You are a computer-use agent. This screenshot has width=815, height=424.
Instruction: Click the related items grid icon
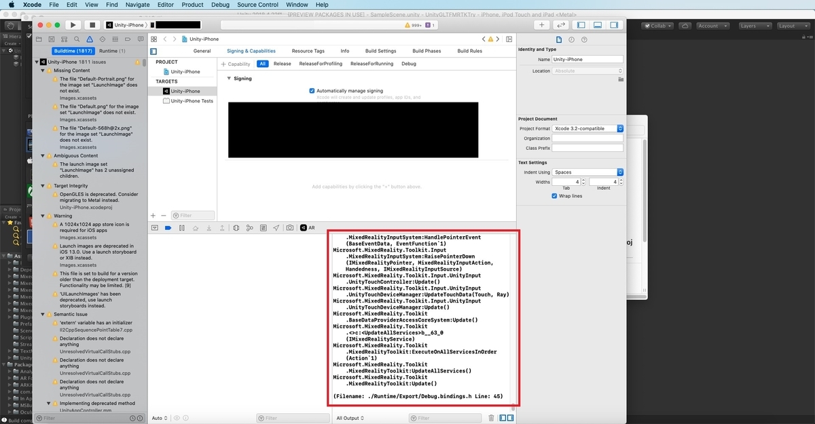(154, 39)
